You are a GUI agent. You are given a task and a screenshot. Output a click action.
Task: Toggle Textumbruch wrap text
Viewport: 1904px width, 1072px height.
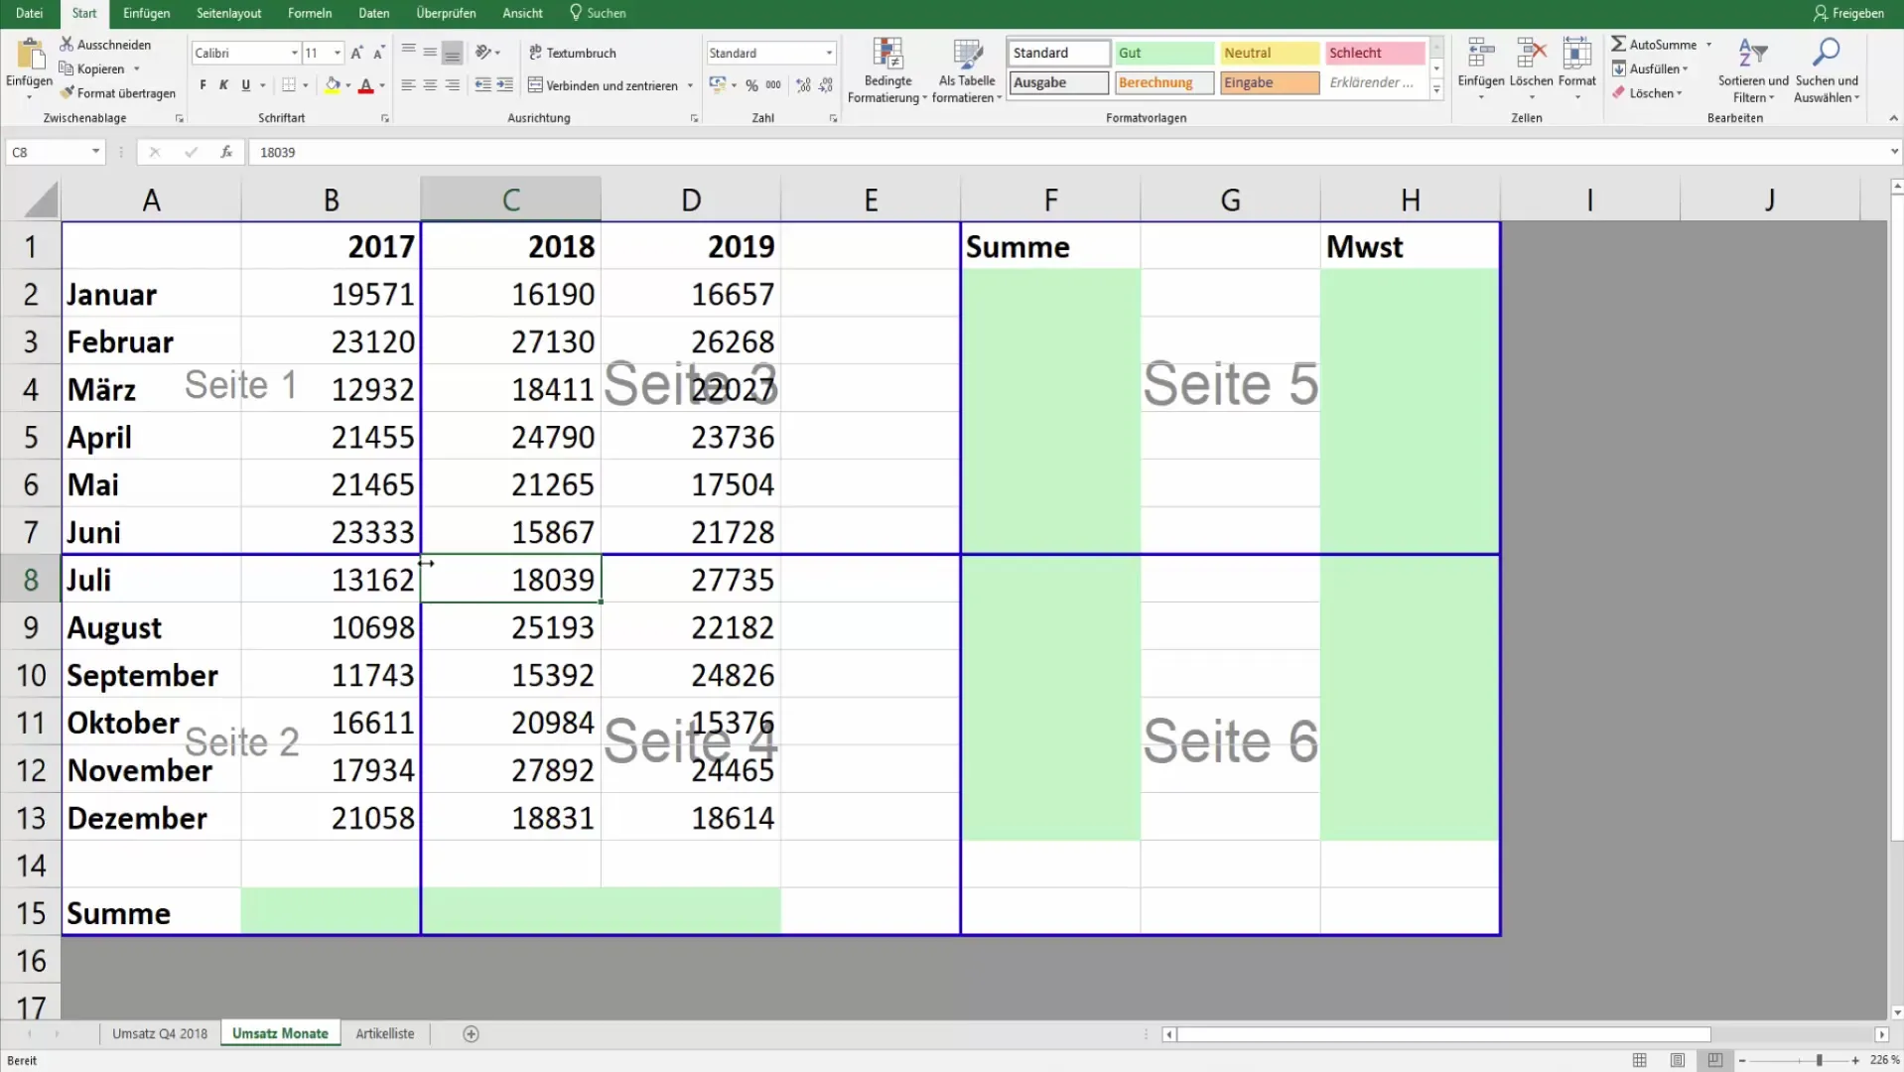[573, 53]
